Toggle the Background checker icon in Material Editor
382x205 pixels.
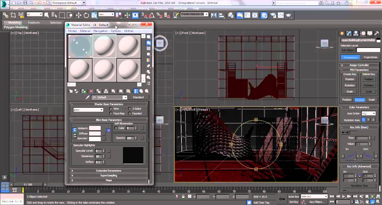click(148, 48)
